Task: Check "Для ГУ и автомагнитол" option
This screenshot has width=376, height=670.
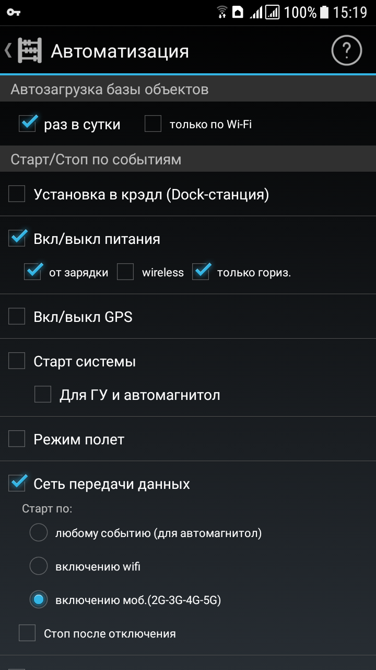Action: (x=43, y=394)
